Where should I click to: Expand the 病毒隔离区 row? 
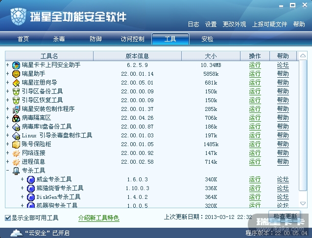click(7, 117)
